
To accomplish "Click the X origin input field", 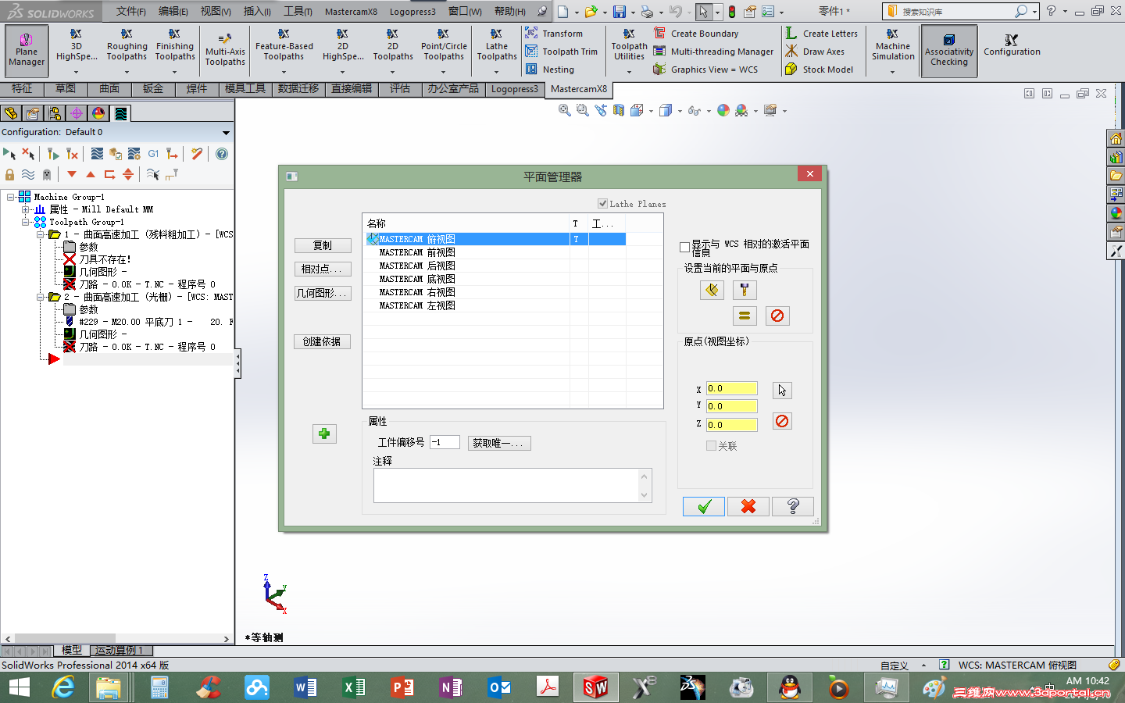I will click(x=731, y=388).
